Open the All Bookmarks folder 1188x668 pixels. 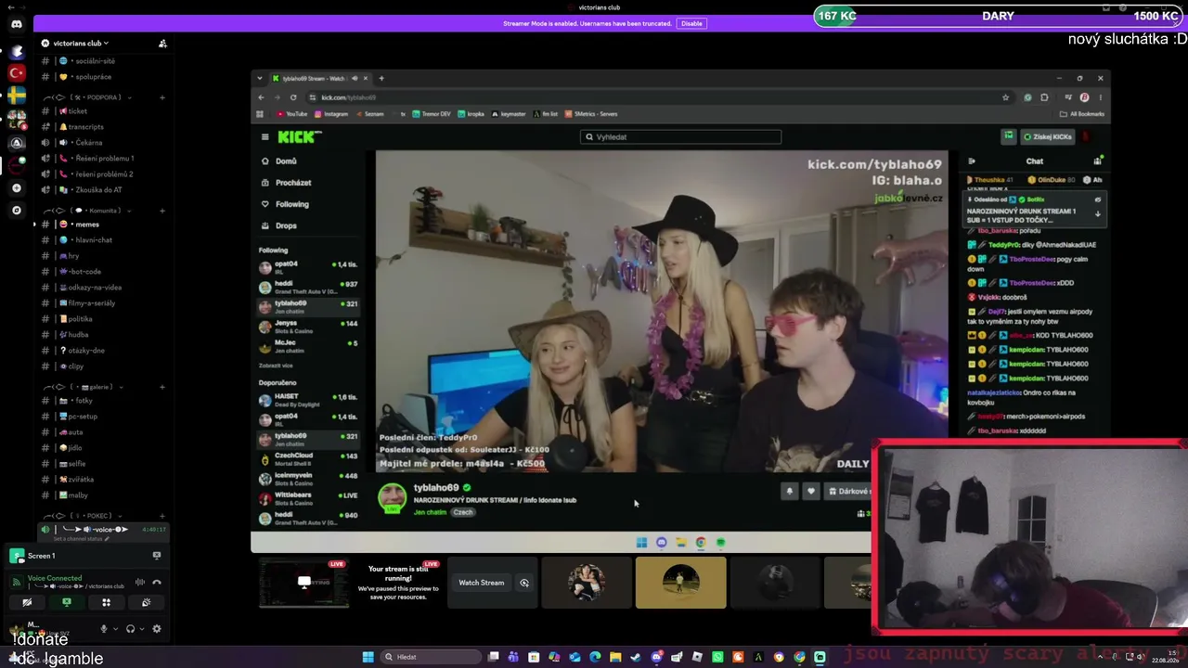tap(1082, 114)
